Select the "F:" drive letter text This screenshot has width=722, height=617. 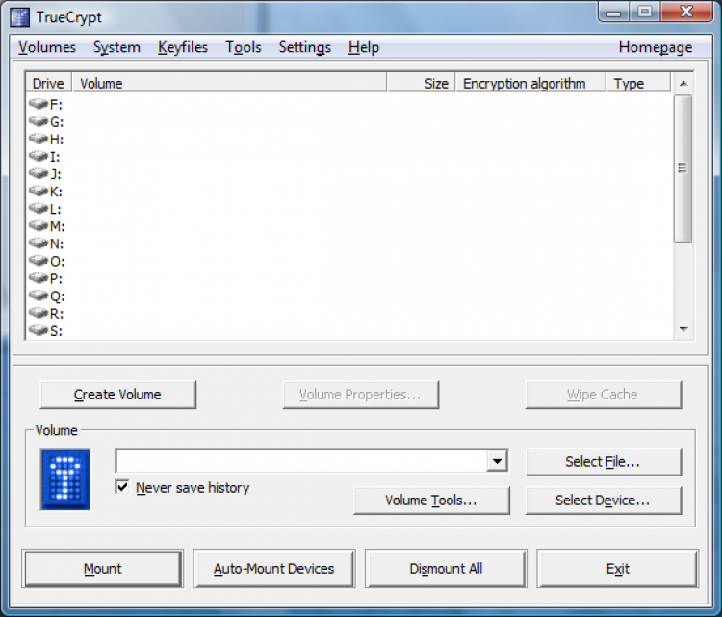pyautogui.click(x=56, y=105)
